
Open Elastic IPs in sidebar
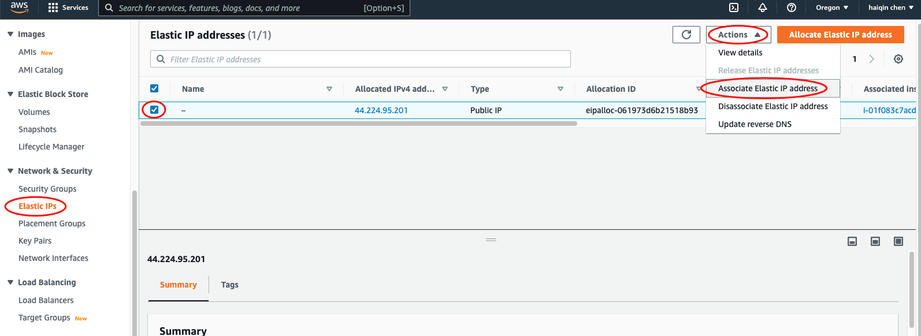38,206
